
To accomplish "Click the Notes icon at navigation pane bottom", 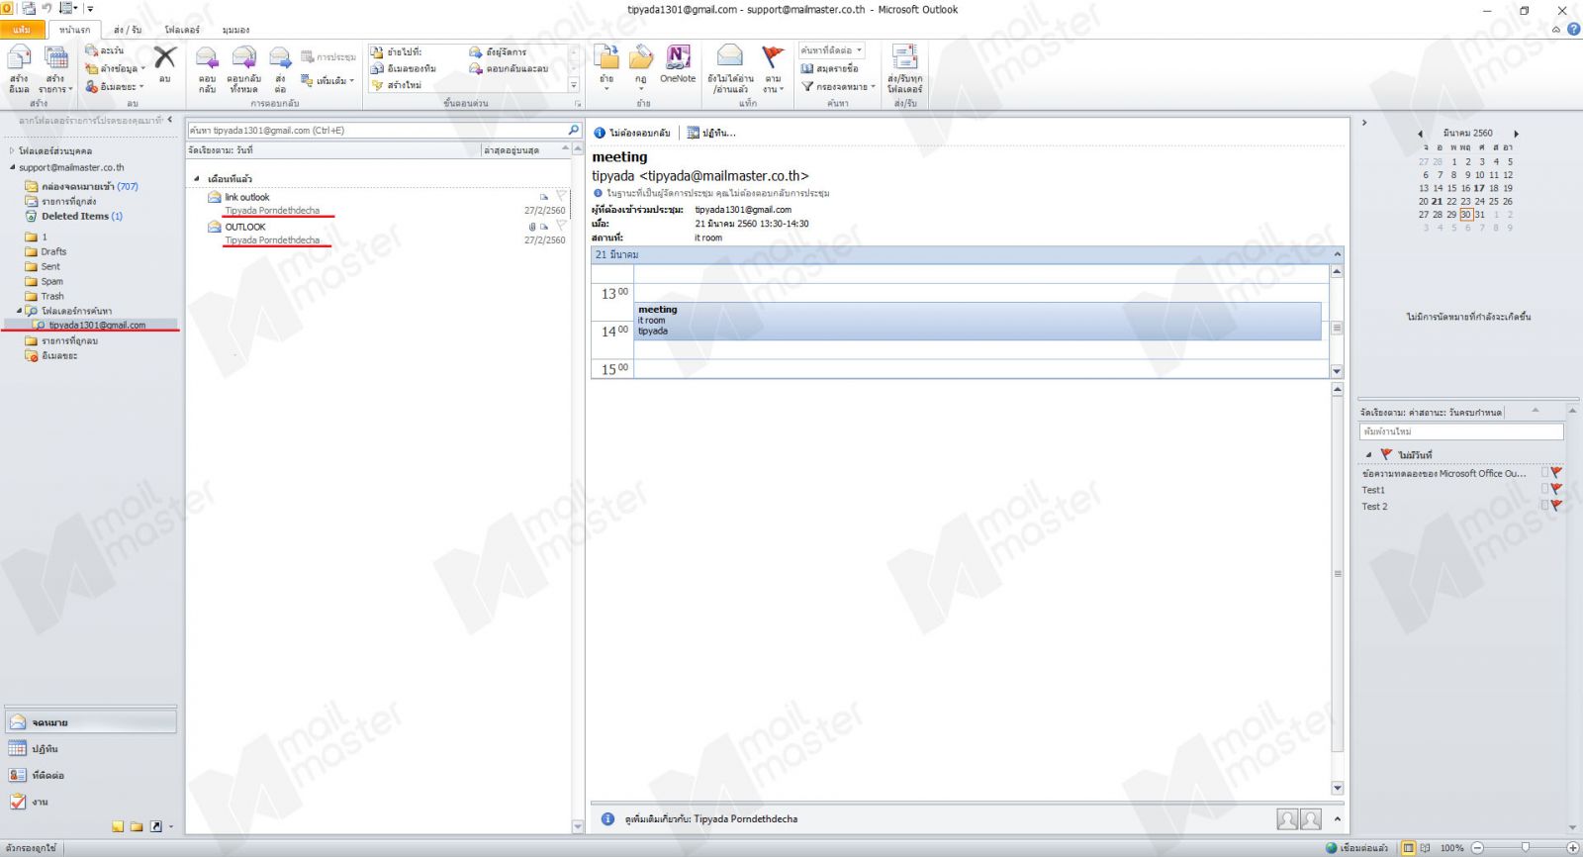I will pos(118,826).
